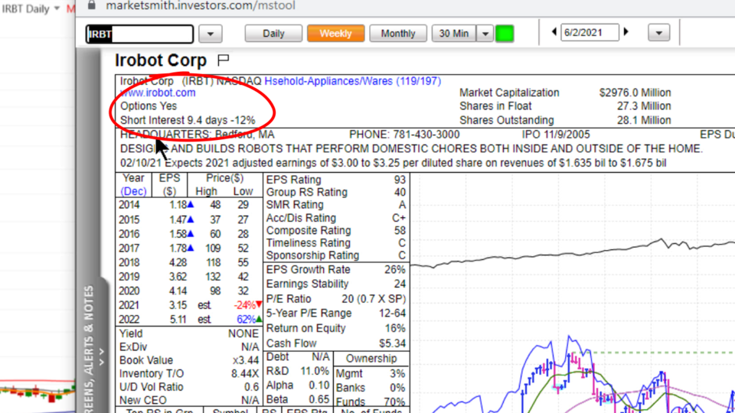Click the 2021 estimate -24% change
Image resolution: width=735 pixels, height=413 pixels.
click(247, 305)
